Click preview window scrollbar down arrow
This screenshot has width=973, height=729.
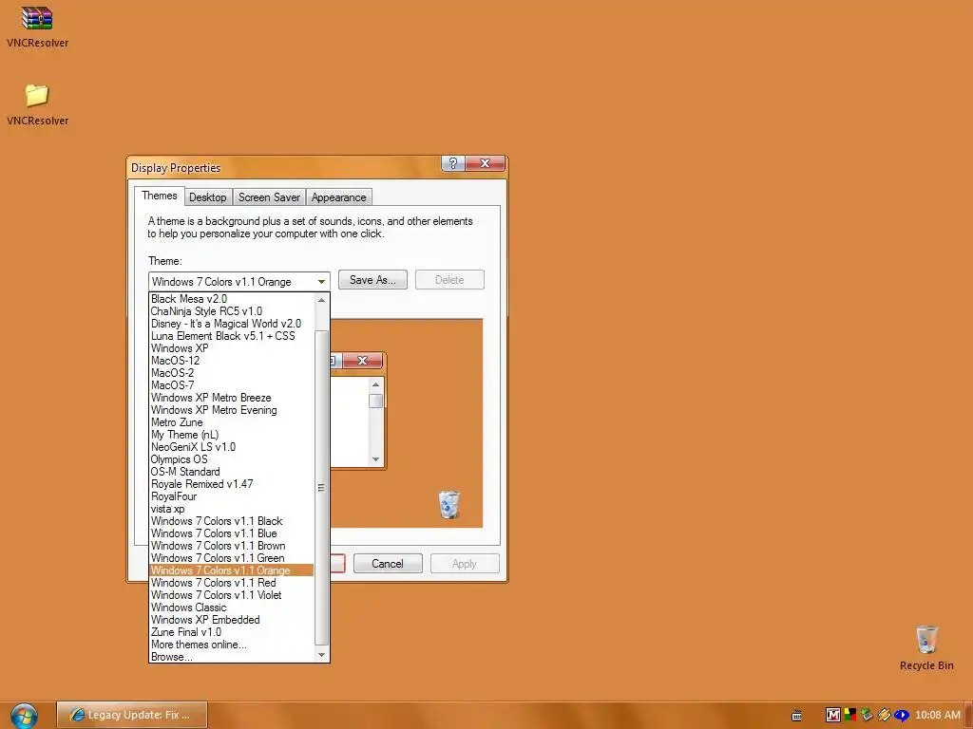point(375,459)
